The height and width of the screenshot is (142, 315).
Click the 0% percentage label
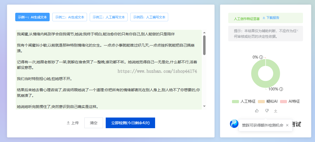[255, 57]
